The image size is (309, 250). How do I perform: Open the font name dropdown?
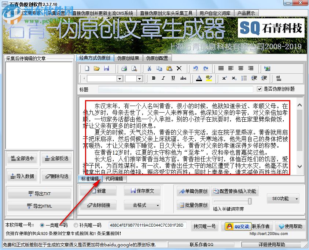click(x=119, y=79)
